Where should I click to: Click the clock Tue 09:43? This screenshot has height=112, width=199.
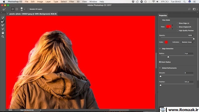[x=176, y=2]
